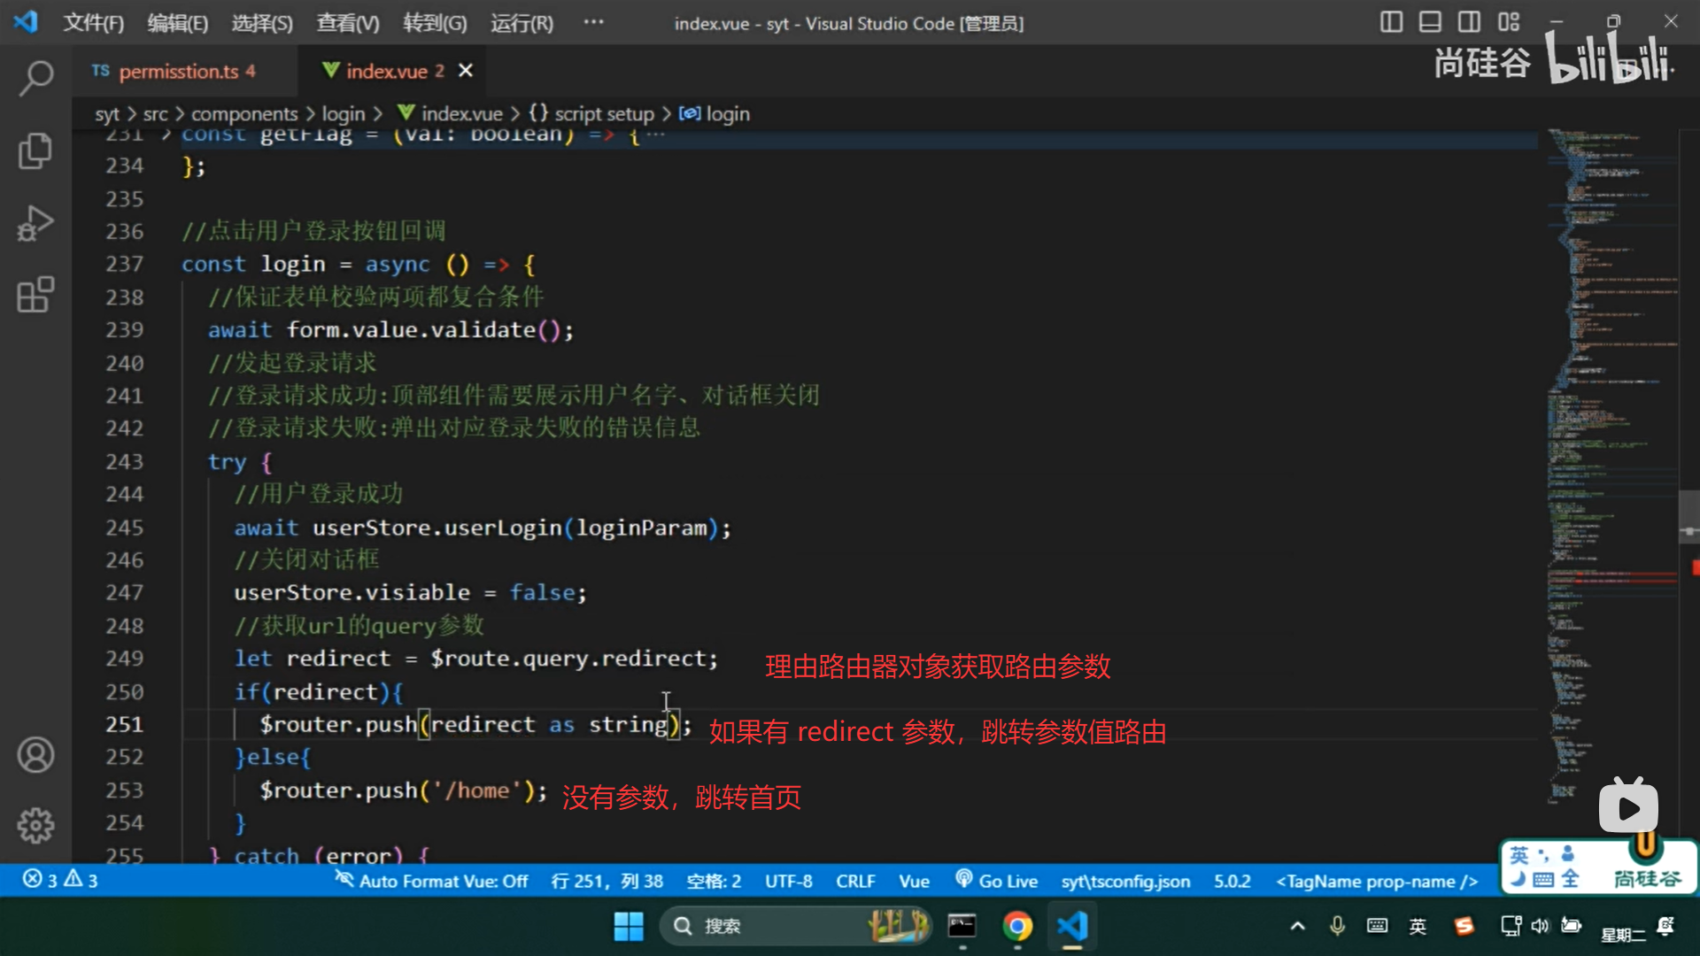Viewport: 1700px width, 956px height.
Task: Click the UTF-8 encoding button
Action: tap(788, 881)
